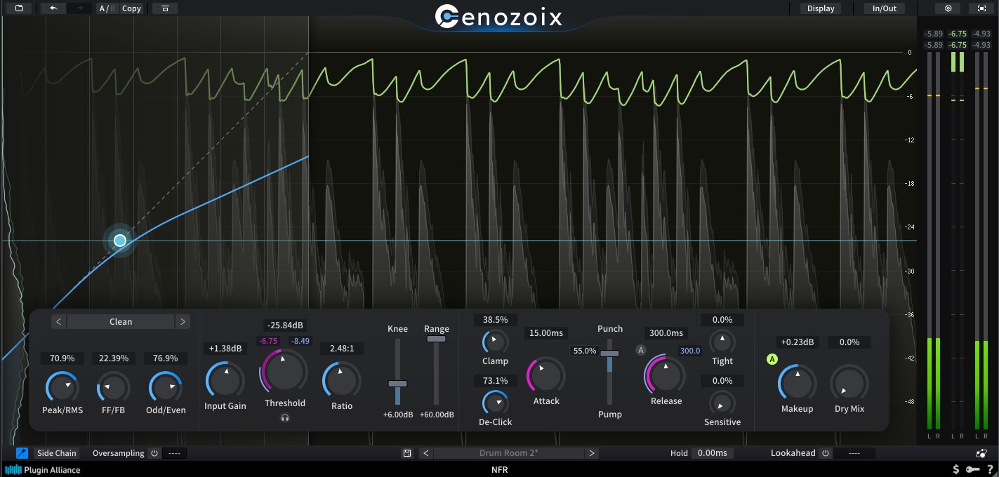Screen dimensions: 999x477
Task: Click the Clamp knob
Action: [495, 342]
